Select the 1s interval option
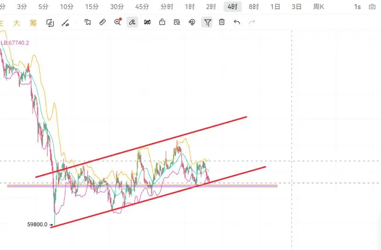 click(357, 7)
